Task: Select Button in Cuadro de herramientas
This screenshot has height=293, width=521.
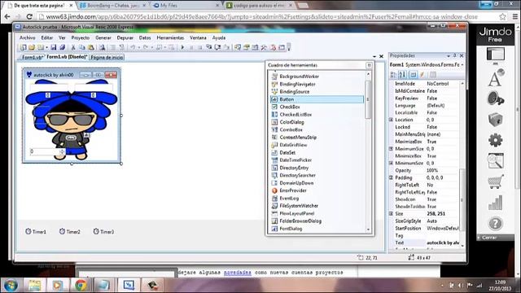Action: click(x=317, y=99)
